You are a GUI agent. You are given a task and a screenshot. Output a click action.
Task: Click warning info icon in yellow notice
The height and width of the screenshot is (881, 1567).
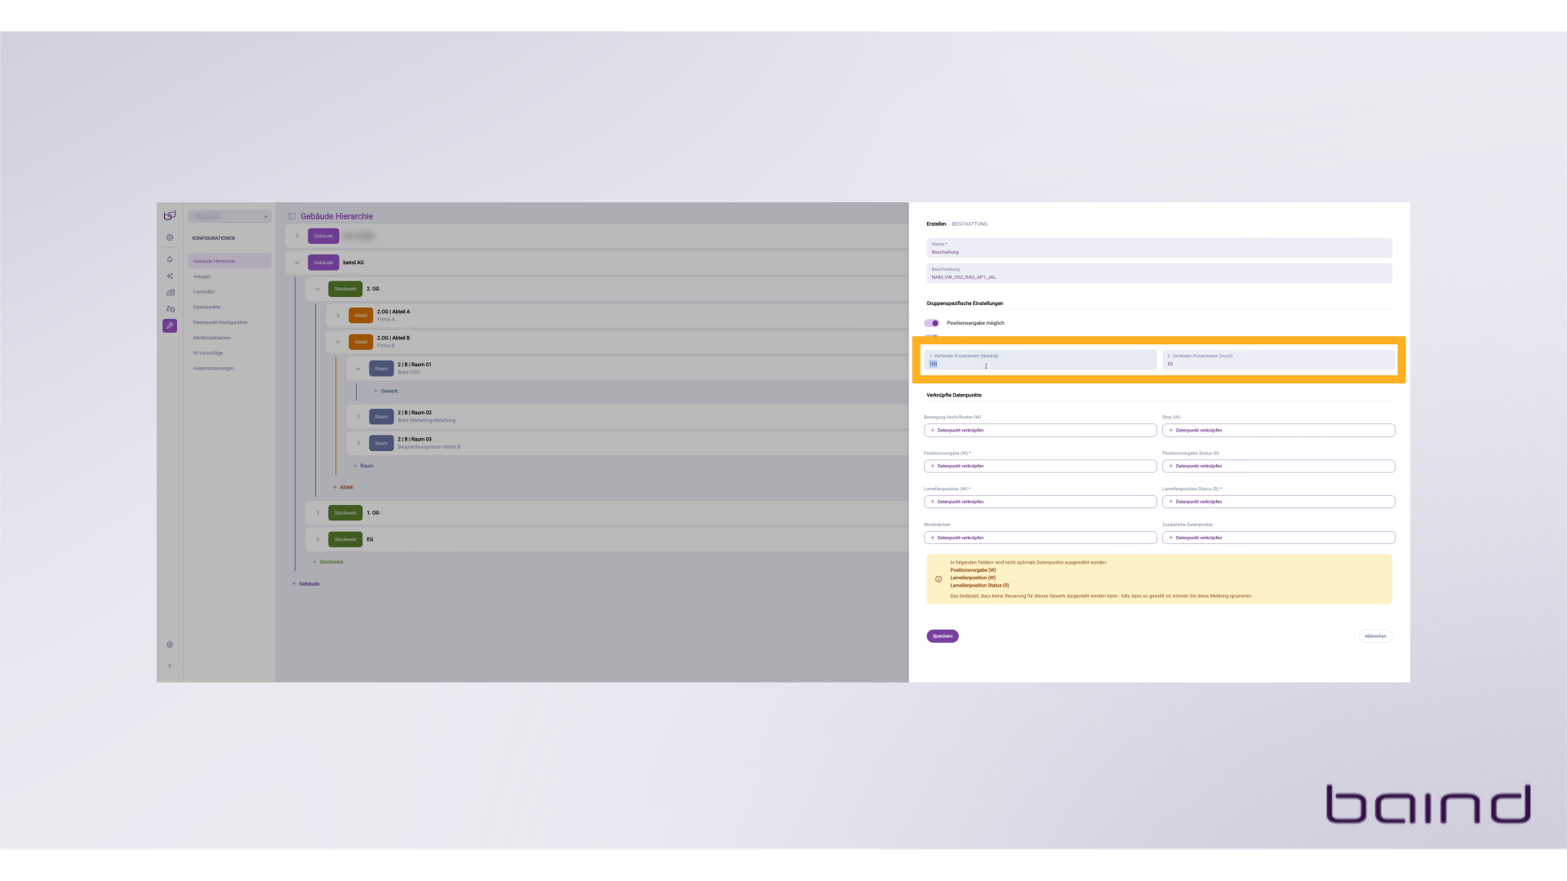pos(939,579)
